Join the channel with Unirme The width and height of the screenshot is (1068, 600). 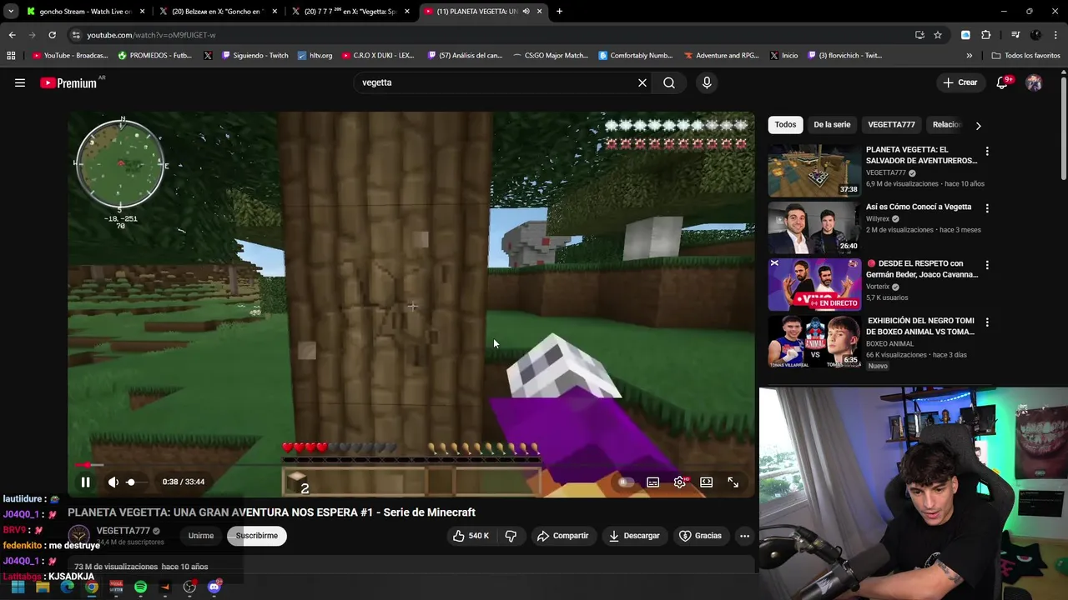click(201, 536)
